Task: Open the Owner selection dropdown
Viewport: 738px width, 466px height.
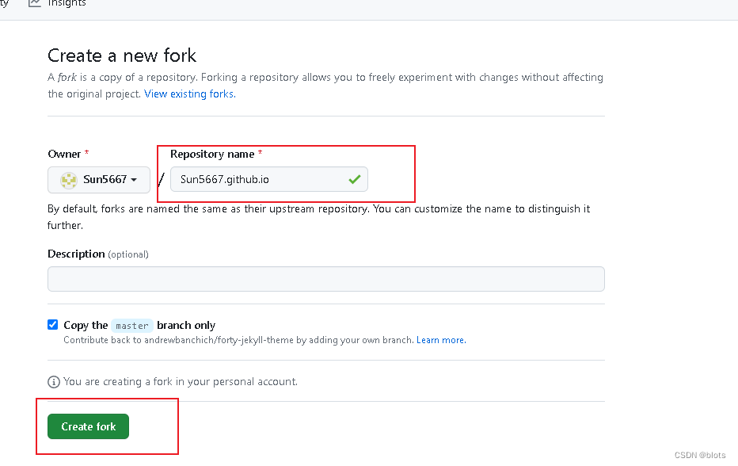Action: [98, 179]
